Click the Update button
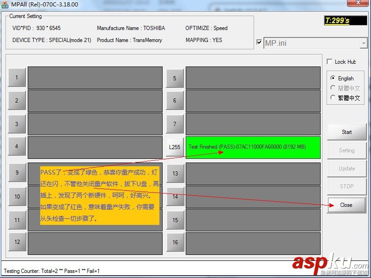The image size is (371, 278). click(x=347, y=168)
